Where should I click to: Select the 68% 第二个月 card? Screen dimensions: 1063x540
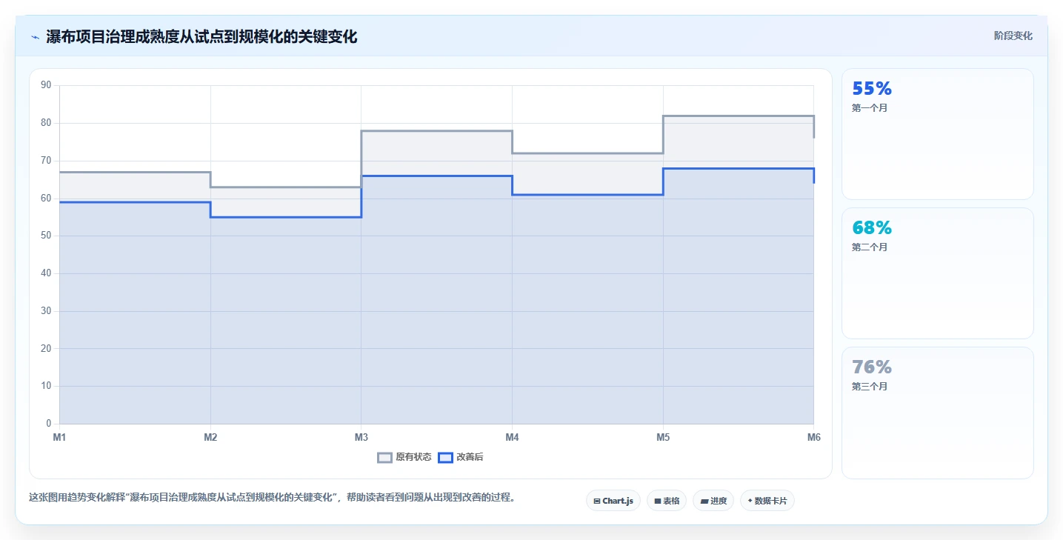coord(937,273)
